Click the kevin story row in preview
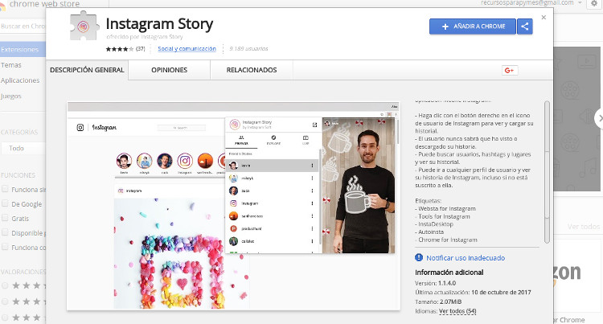Image resolution: width=603 pixels, height=324 pixels. (x=273, y=166)
